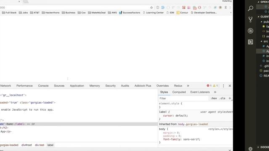This screenshot has width=269, height=151.
Task: Click the yellow warning count icon
Action: click(x=214, y=86)
